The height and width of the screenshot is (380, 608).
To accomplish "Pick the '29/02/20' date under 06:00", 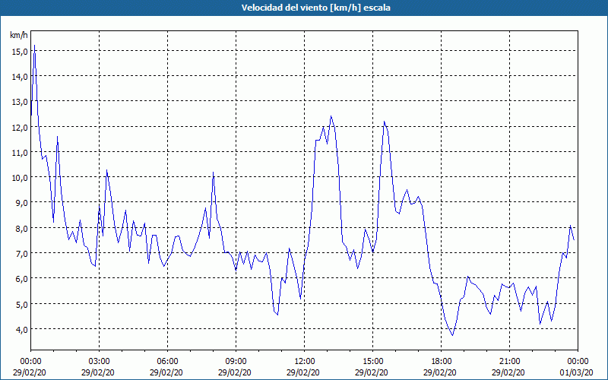I will [x=166, y=372].
